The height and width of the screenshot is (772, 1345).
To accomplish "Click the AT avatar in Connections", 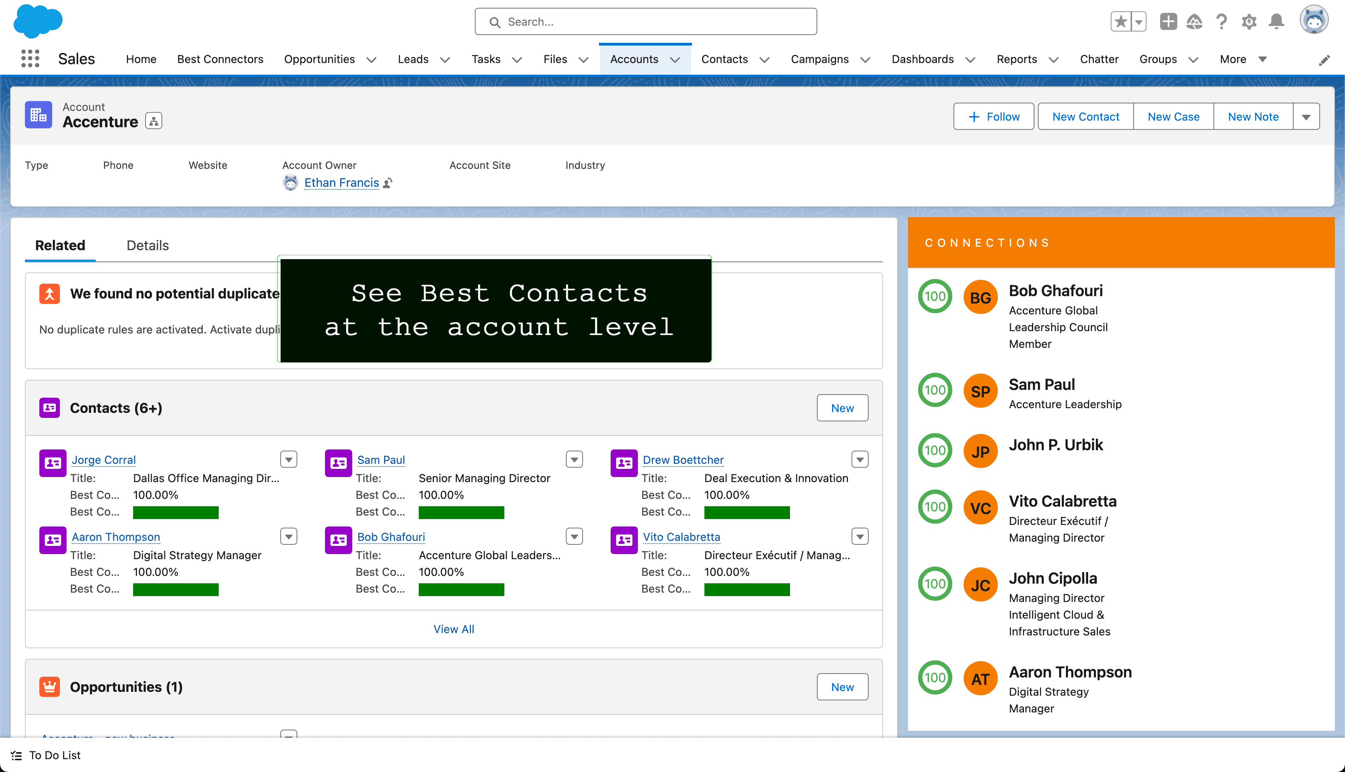I will 980,679.
